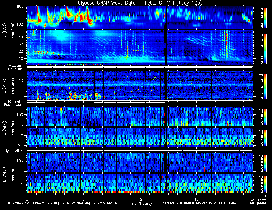Viewport: 272px width, 210px height.
Task: Click the By < 8Hz label
Action: point(13,151)
